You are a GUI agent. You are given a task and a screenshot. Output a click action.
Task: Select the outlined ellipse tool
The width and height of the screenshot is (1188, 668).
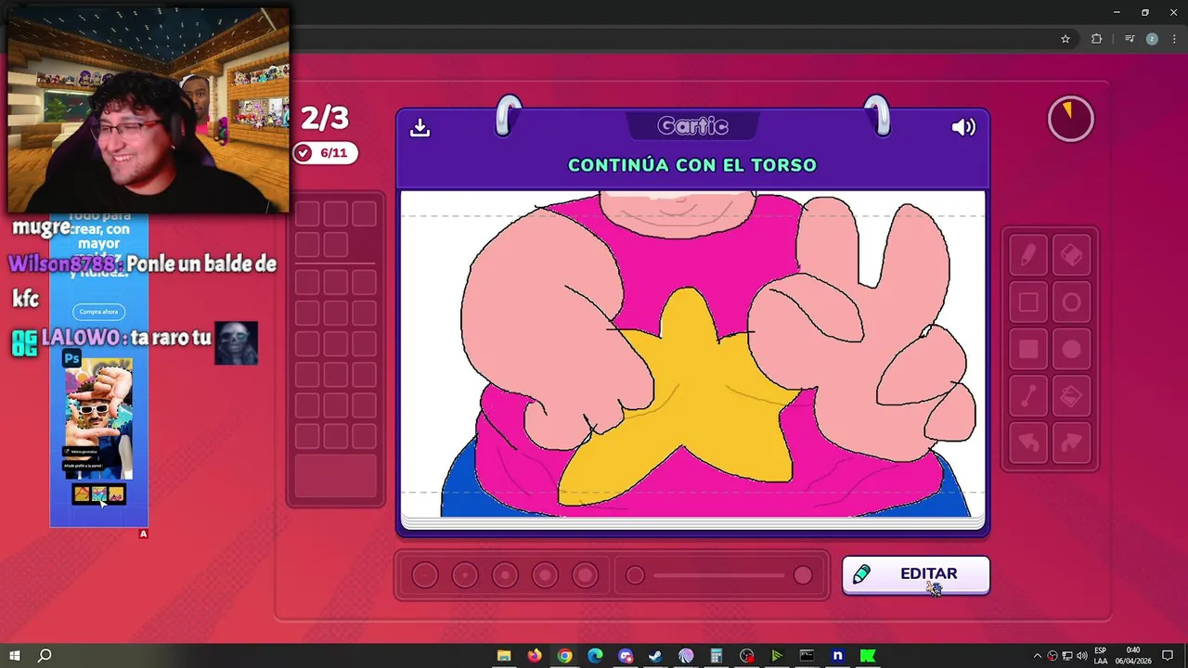1072,302
